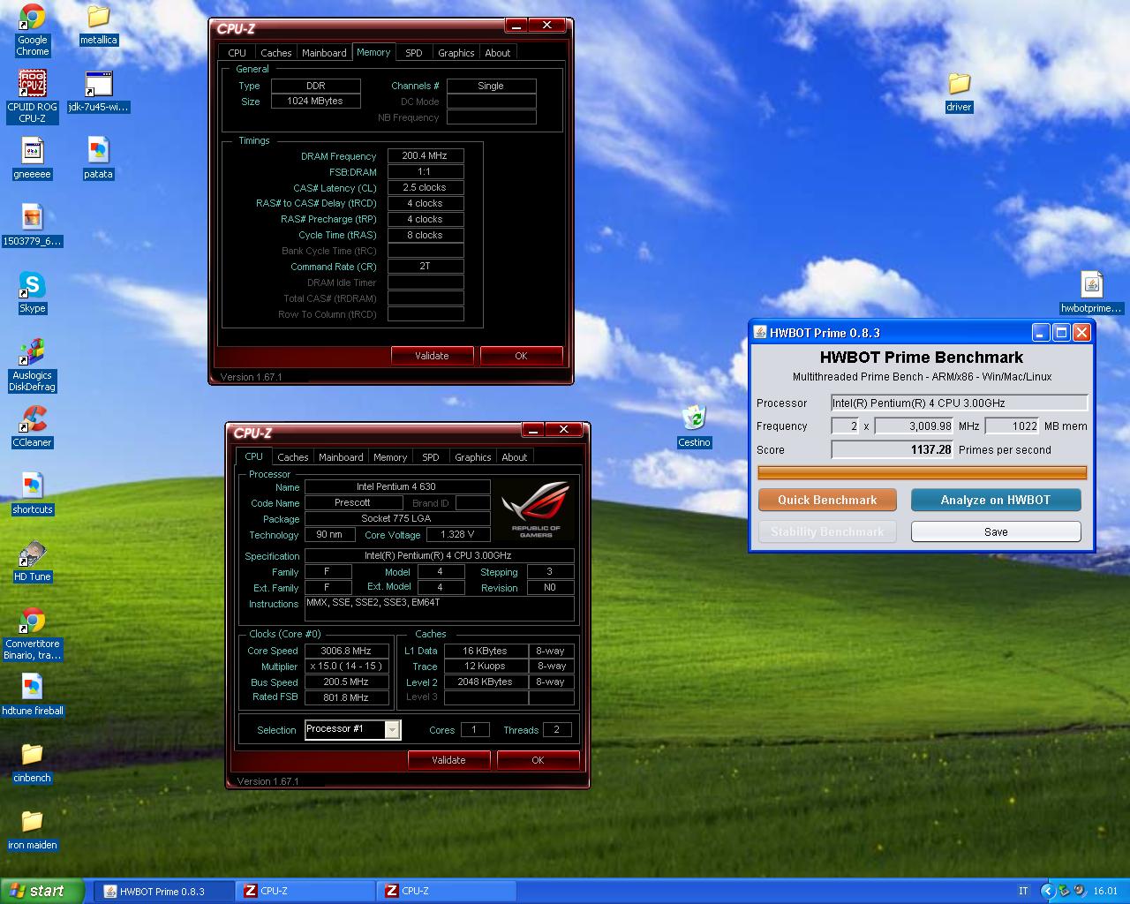Select the iron maiden folder icon
Screen dimensions: 1130x904
click(x=33, y=830)
